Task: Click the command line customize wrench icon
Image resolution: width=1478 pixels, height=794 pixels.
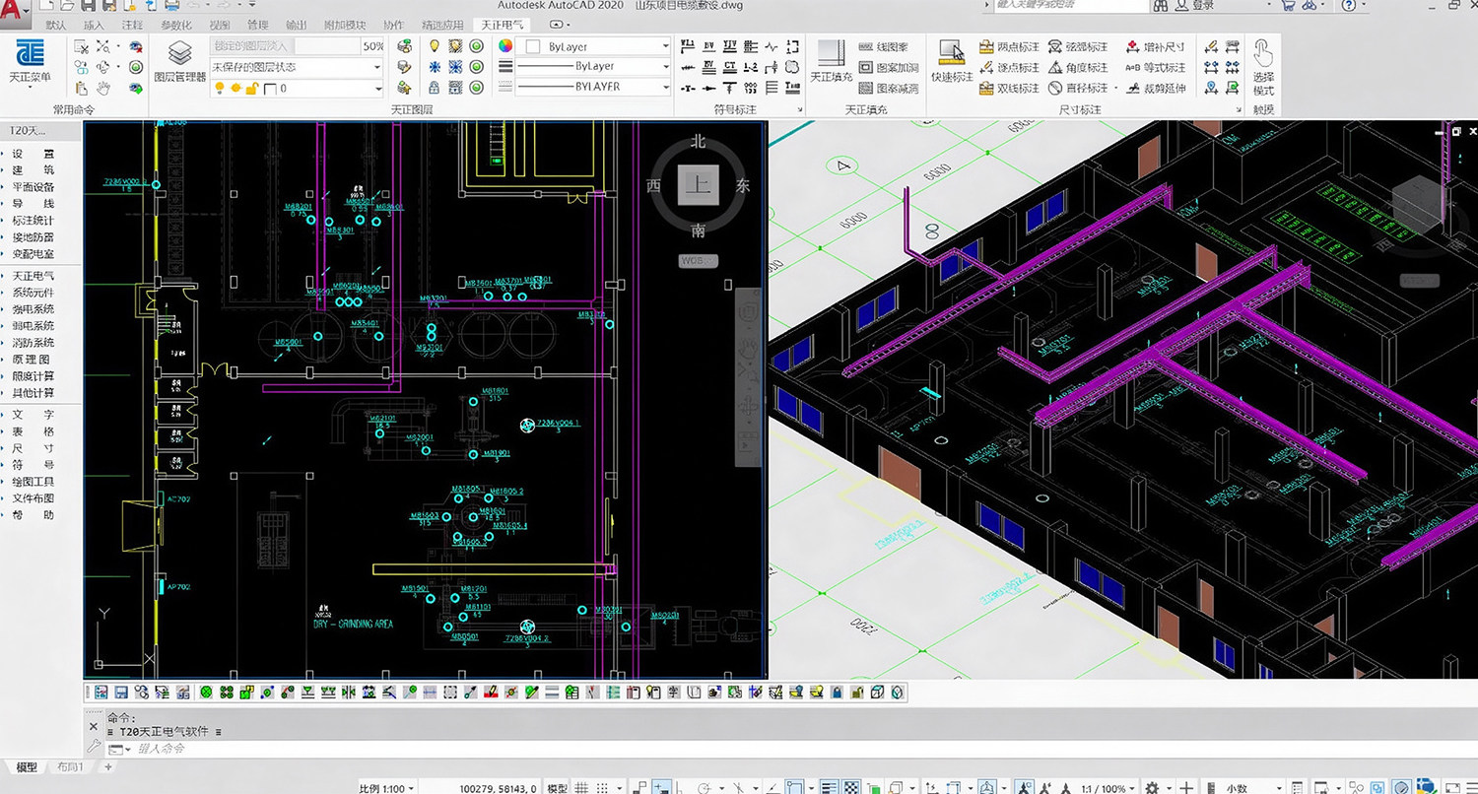Action: [94, 748]
